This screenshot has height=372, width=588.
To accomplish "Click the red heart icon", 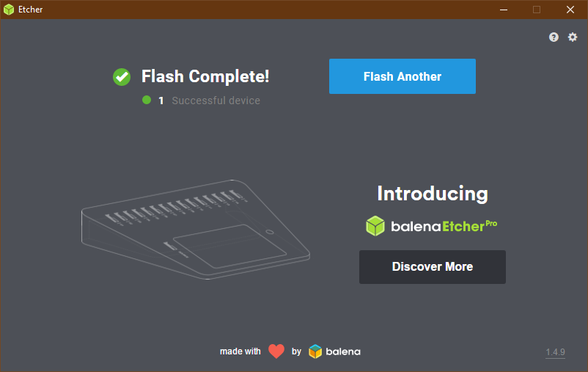I will coord(276,351).
